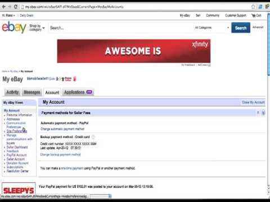Open the Advanced search link
Image resolution: width=270 pixels, height=202 pixels.
tap(258, 27)
